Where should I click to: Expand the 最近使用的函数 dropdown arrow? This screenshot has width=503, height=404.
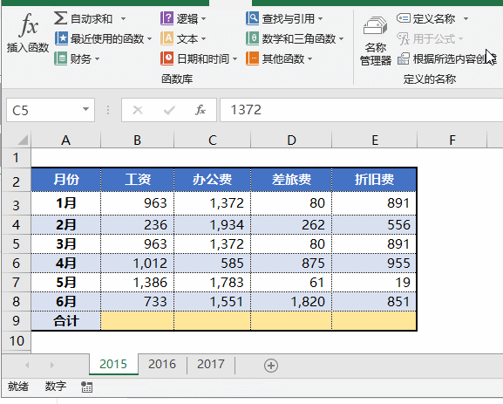(x=149, y=39)
